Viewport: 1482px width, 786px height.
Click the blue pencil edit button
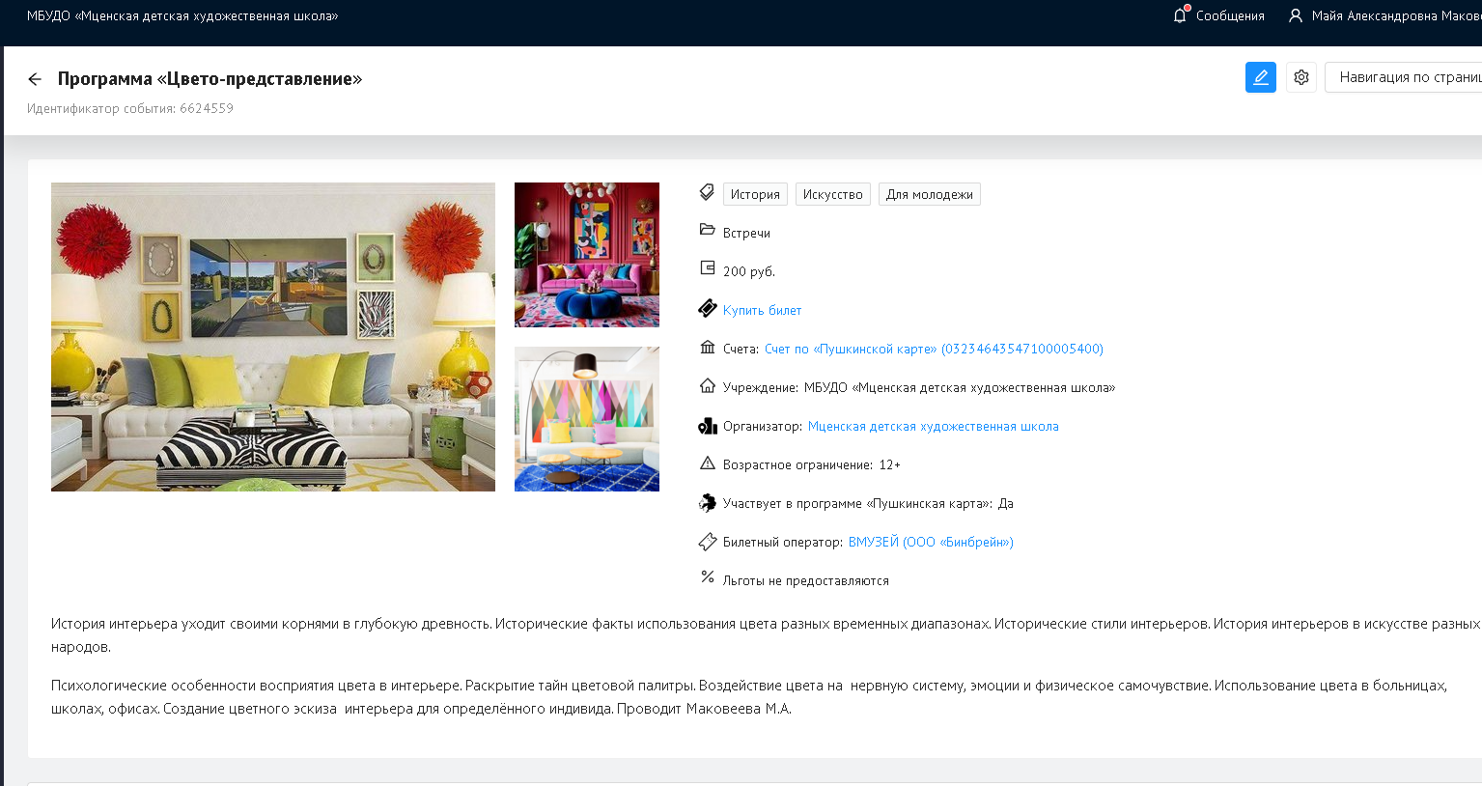pos(1260,77)
